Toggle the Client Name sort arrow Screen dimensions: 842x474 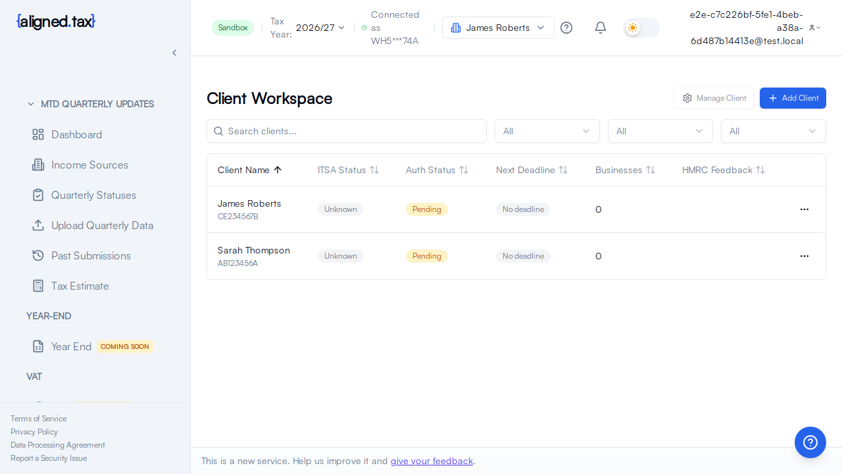[278, 170]
